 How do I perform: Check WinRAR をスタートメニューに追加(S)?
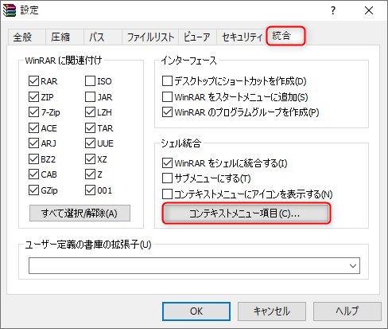167,97
